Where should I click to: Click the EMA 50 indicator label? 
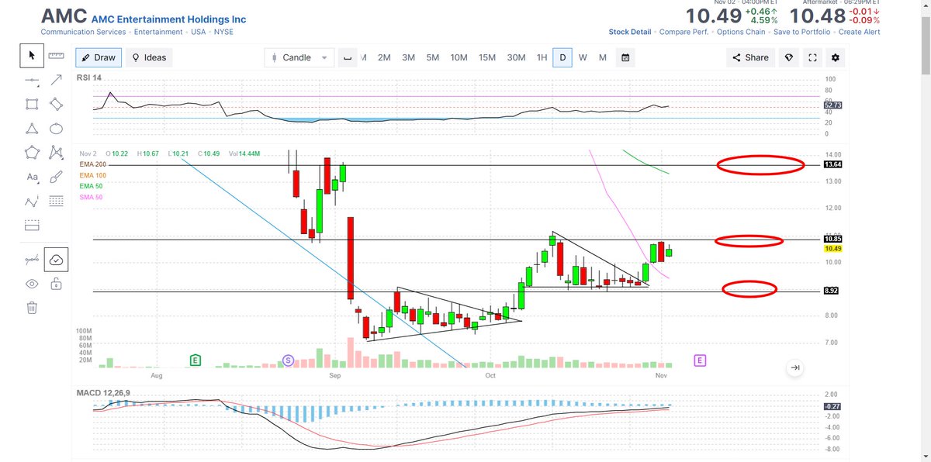pyautogui.click(x=90, y=186)
